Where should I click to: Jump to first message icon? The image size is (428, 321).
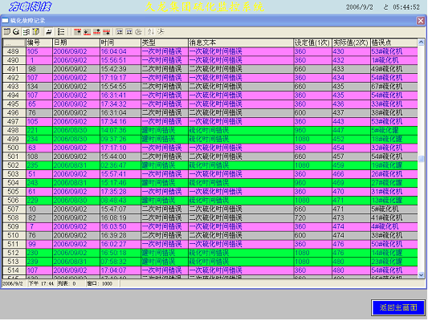(x=78, y=32)
